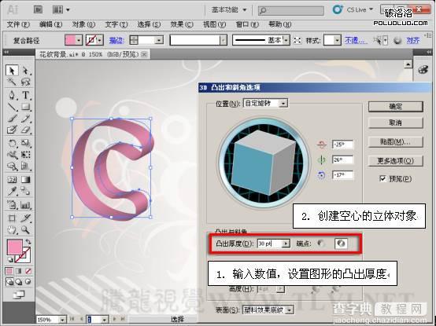This screenshot has width=436, height=326.
Task: Select the Blob Brush tool
Action: [12, 130]
